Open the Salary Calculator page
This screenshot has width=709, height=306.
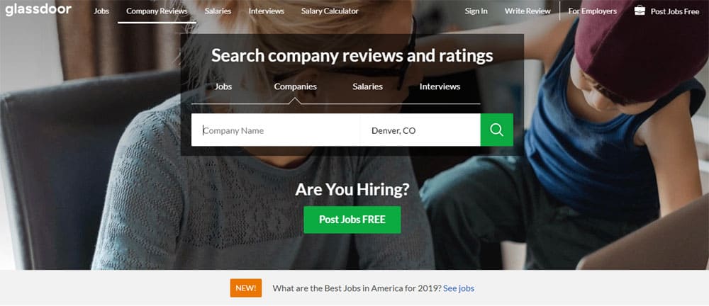(x=330, y=11)
